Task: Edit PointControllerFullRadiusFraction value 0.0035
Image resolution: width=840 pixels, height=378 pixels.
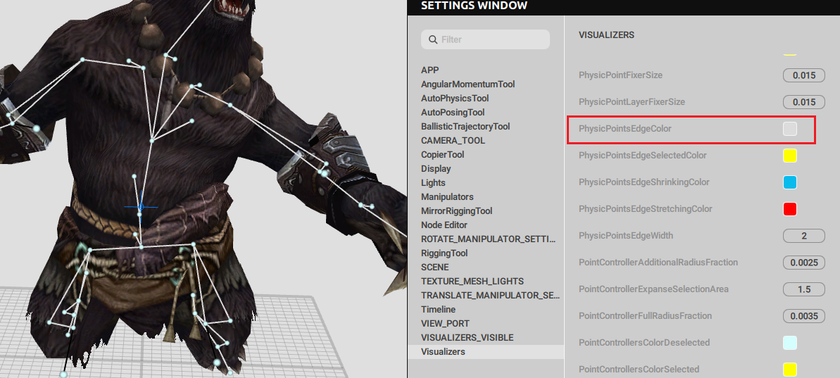Action: [x=803, y=316]
